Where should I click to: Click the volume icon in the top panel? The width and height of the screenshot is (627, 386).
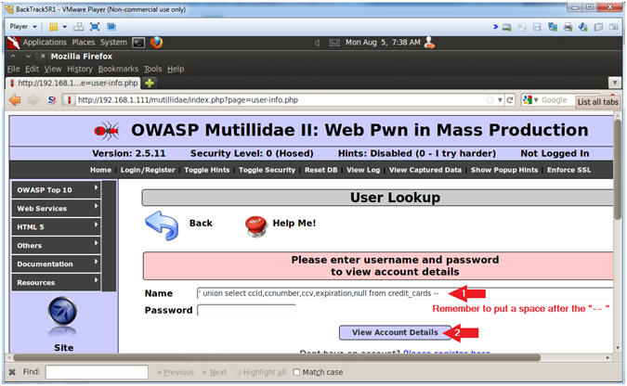click(x=317, y=43)
